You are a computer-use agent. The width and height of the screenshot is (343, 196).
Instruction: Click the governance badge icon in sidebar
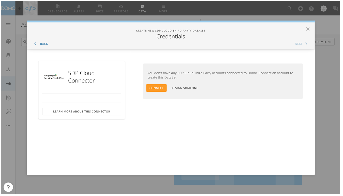[x=8, y=97]
